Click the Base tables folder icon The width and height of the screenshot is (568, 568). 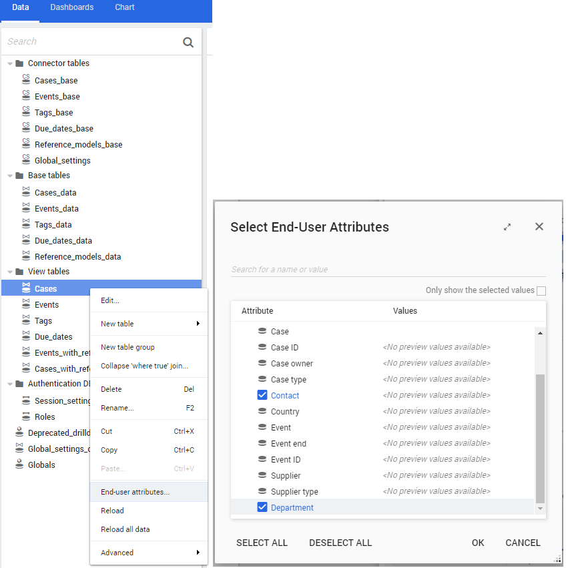pyautogui.click(x=19, y=176)
